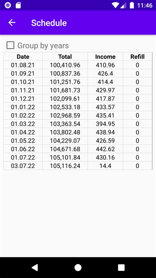Select the Income column header

[x=105, y=57]
